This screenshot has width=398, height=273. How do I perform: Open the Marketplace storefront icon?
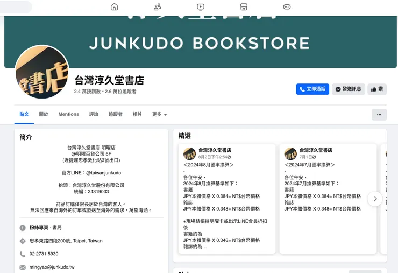[x=244, y=7]
